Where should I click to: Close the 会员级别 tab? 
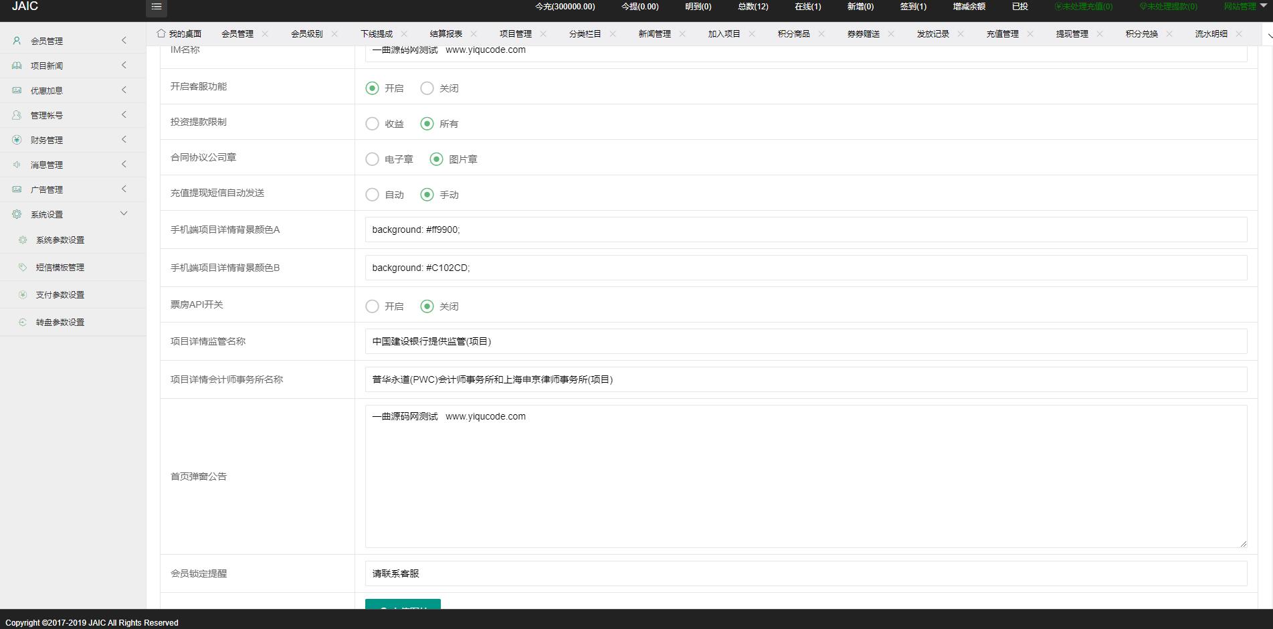[334, 33]
